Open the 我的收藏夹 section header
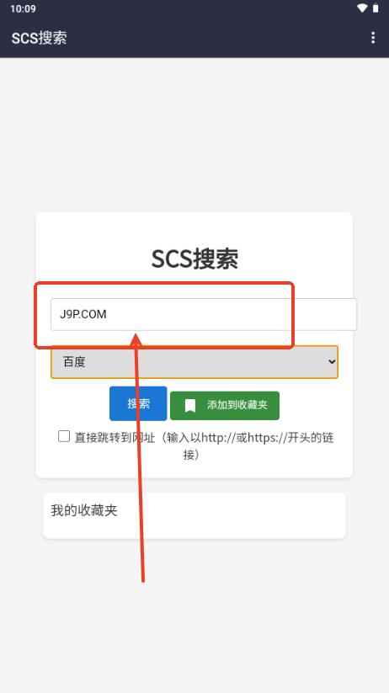 pyautogui.click(x=84, y=510)
